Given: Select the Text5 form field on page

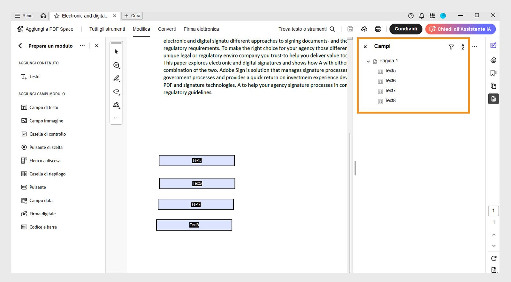Looking at the screenshot, I should click(x=197, y=160).
